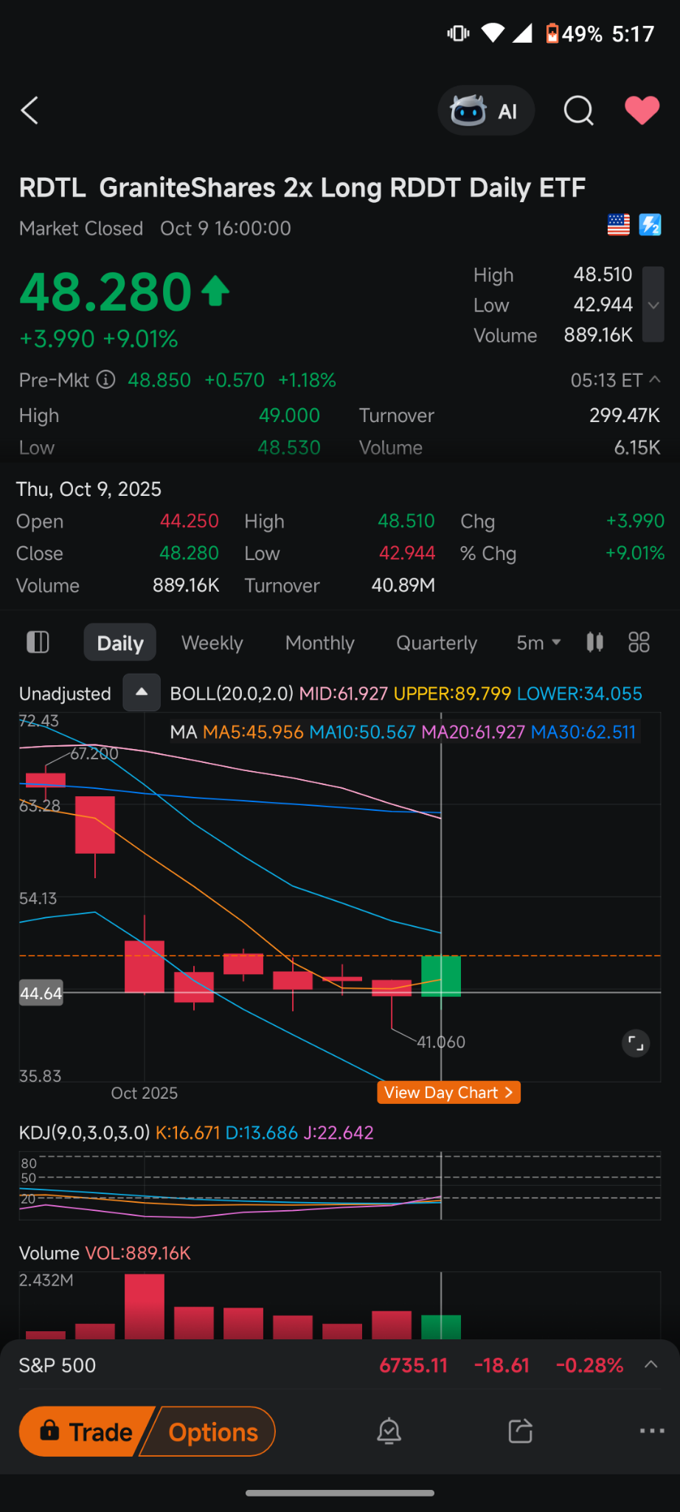Expand the quote details chevron near Volume

(x=653, y=305)
